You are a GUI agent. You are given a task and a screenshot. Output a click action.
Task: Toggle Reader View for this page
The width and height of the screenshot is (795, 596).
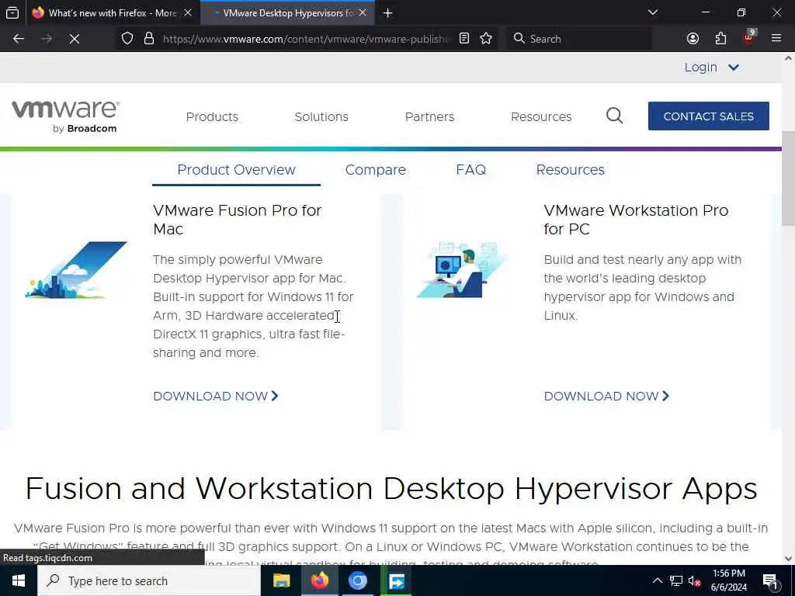pos(464,39)
